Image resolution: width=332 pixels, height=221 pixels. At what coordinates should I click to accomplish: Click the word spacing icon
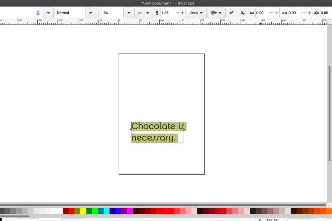click(284, 13)
